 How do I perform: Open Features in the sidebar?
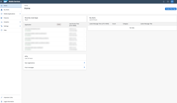tap(11, 18)
